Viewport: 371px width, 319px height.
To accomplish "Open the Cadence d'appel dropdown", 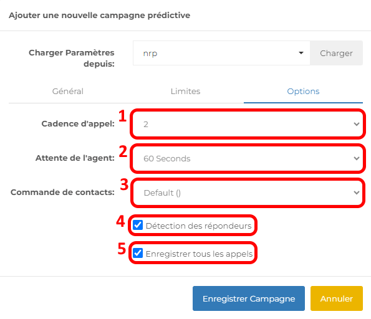I will coord(248,124).
